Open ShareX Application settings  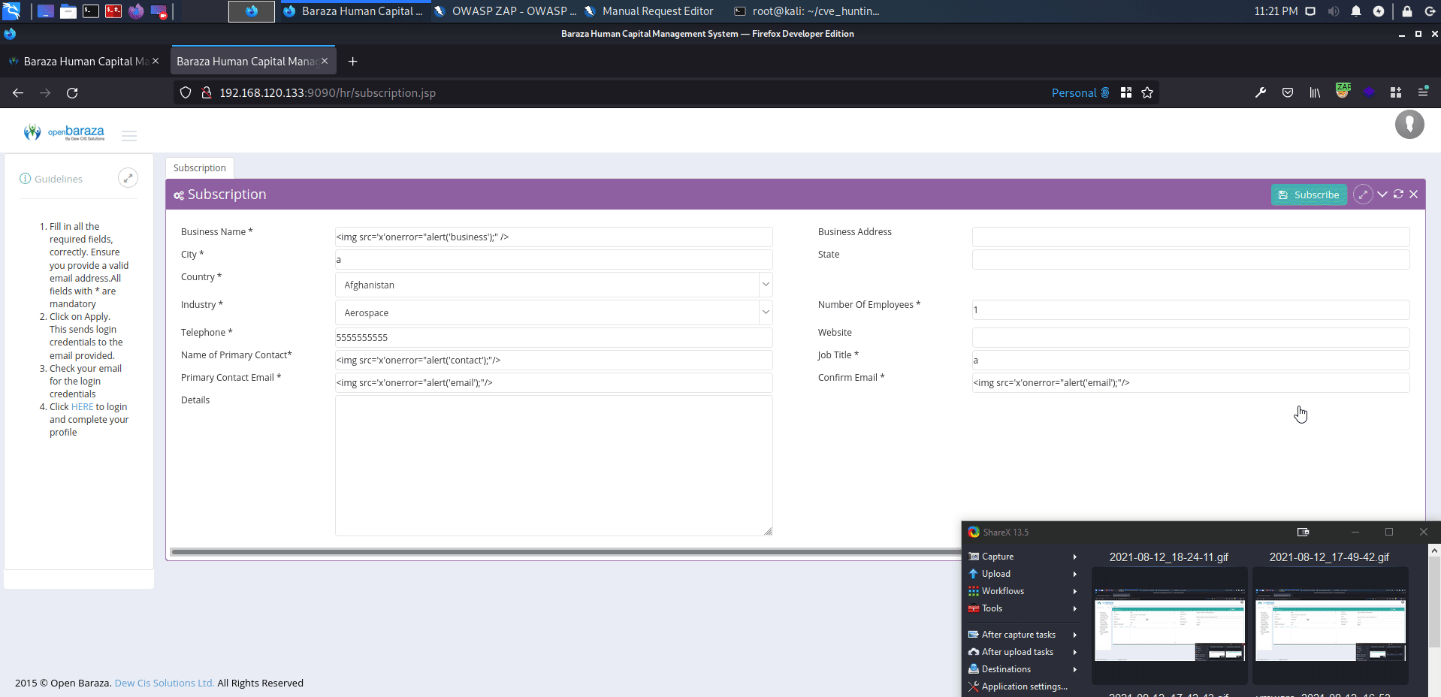pos(1023,686)
